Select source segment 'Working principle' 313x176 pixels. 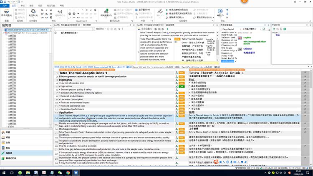pos(68,129)
